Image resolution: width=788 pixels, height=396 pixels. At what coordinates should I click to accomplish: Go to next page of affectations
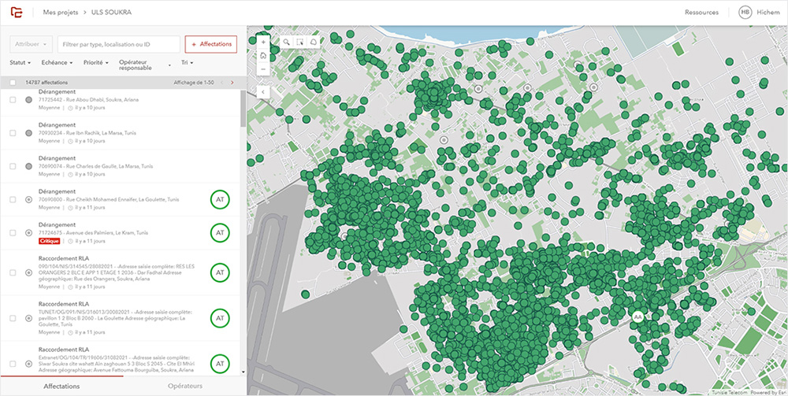pos(232,83)
